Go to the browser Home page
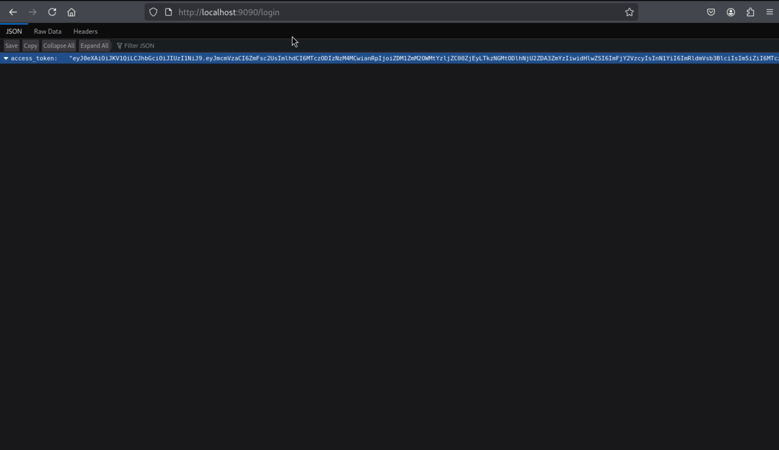The width and height of the screenshot is (779, 450). pyautogui.click(x=71, y=12)
